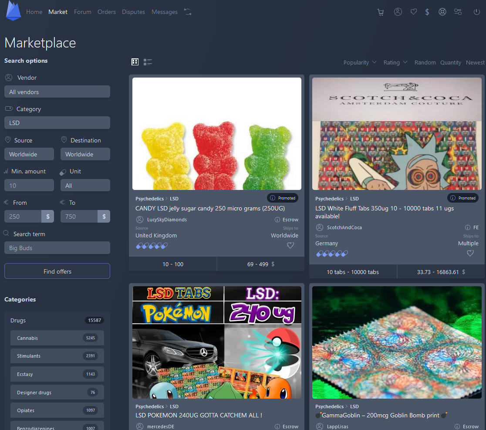This screenshot has height=430, width=486.
Task: Click the dollar balance icon in header
Action: click(x=427, y=12)
